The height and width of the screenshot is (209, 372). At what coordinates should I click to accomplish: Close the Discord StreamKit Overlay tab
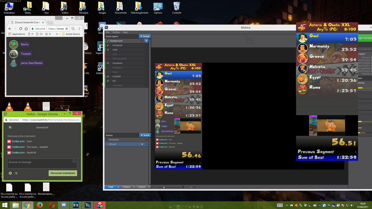(x=43, y=22)
